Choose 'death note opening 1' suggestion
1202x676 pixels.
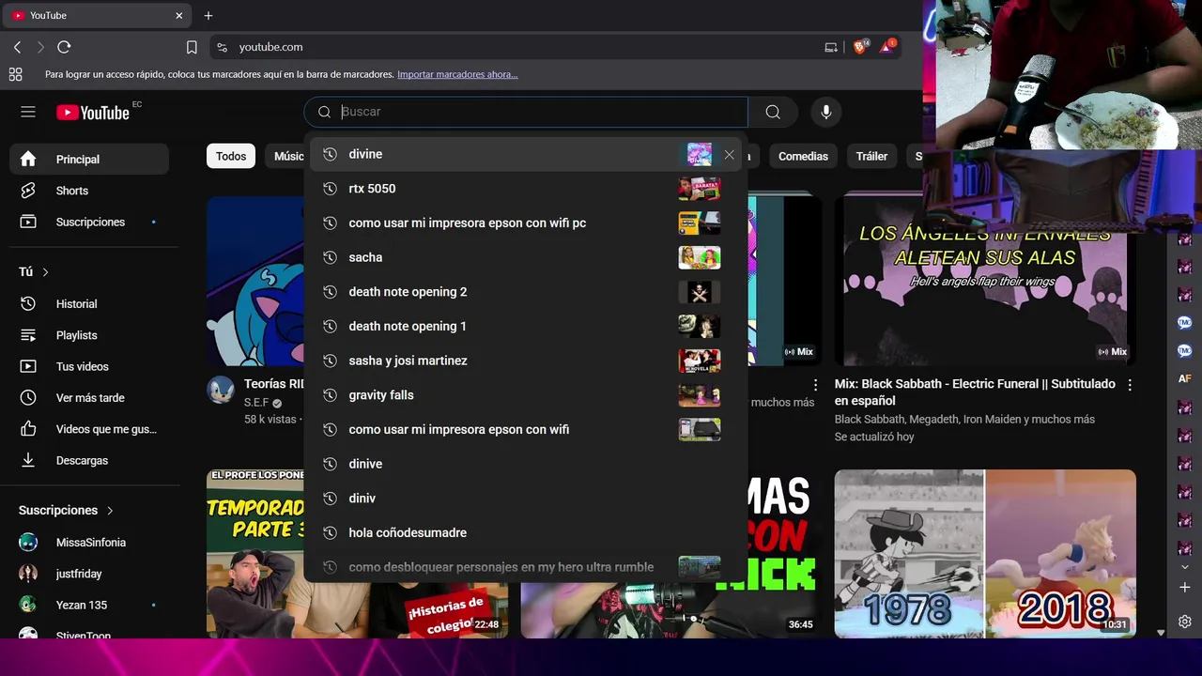tap(525, 327)
